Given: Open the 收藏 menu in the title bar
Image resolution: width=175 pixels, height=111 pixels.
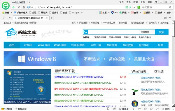Looking at the screenshot, I should point(136,2).
